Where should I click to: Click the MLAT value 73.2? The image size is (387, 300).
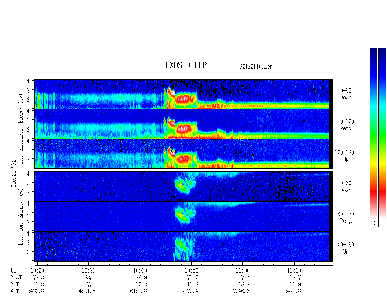193,277
